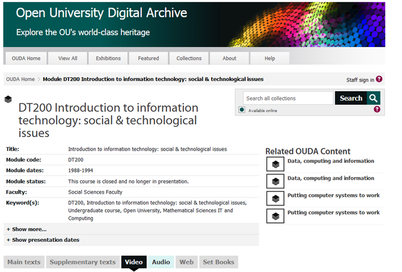Open first Putting computer systems to work link
402x272 pixels.
coord(334,195)
